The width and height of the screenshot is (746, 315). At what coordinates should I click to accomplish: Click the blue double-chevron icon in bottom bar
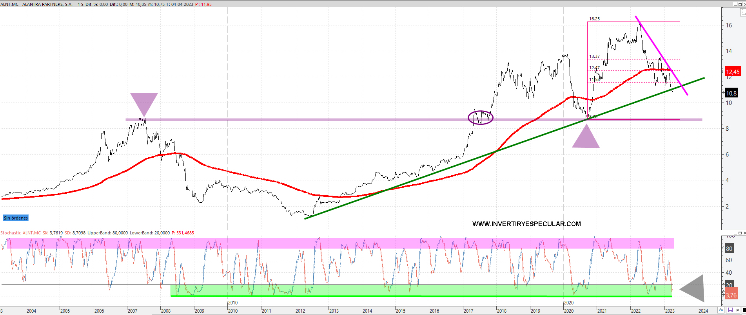click(x=721, y=310)
